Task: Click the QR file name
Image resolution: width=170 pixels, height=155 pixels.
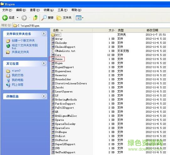Action: click(x=56, y=112)
